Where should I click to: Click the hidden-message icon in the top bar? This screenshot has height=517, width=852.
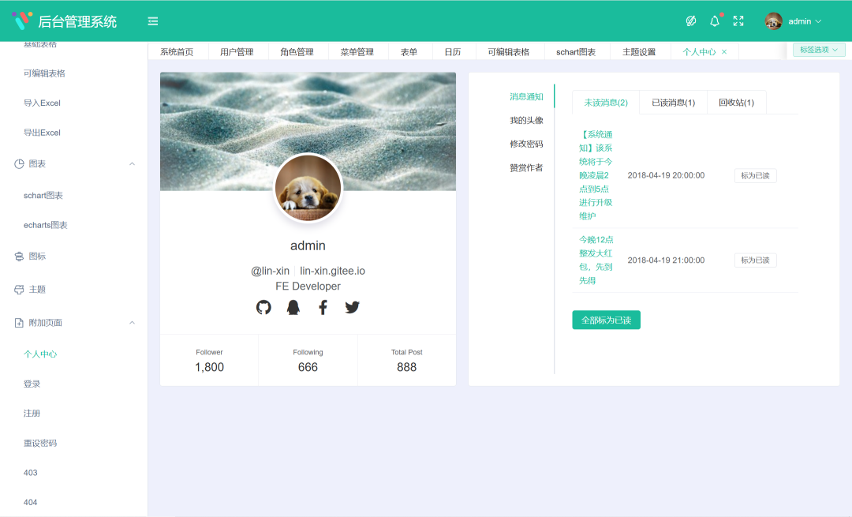click(693, 21)
